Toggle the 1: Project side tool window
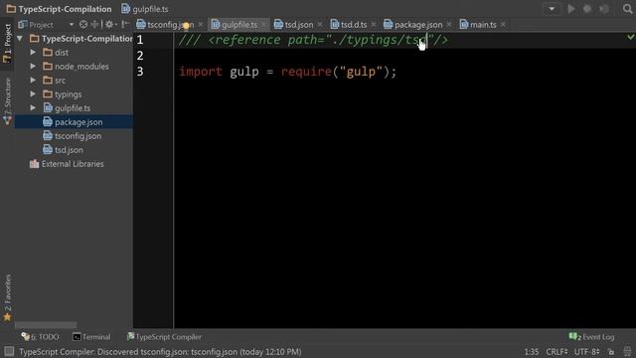 (x=7, y=43)
